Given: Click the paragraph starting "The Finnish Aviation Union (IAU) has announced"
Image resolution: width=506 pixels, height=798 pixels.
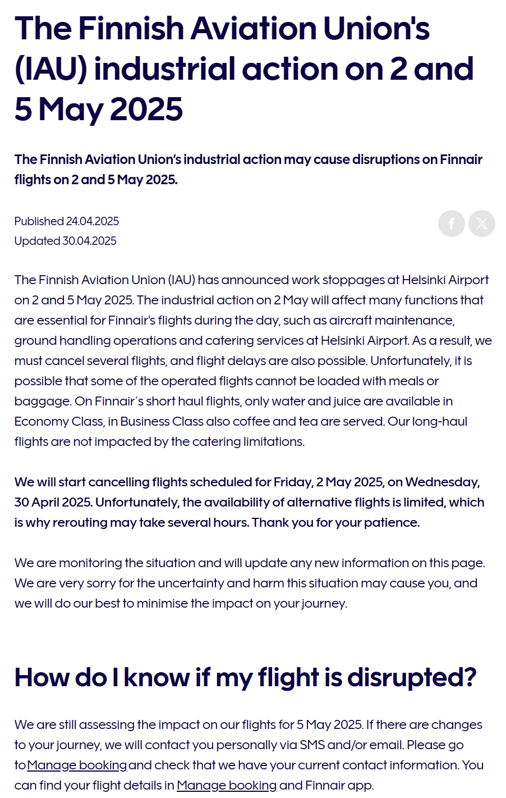Looking at the screenshot, I should 253,361.
